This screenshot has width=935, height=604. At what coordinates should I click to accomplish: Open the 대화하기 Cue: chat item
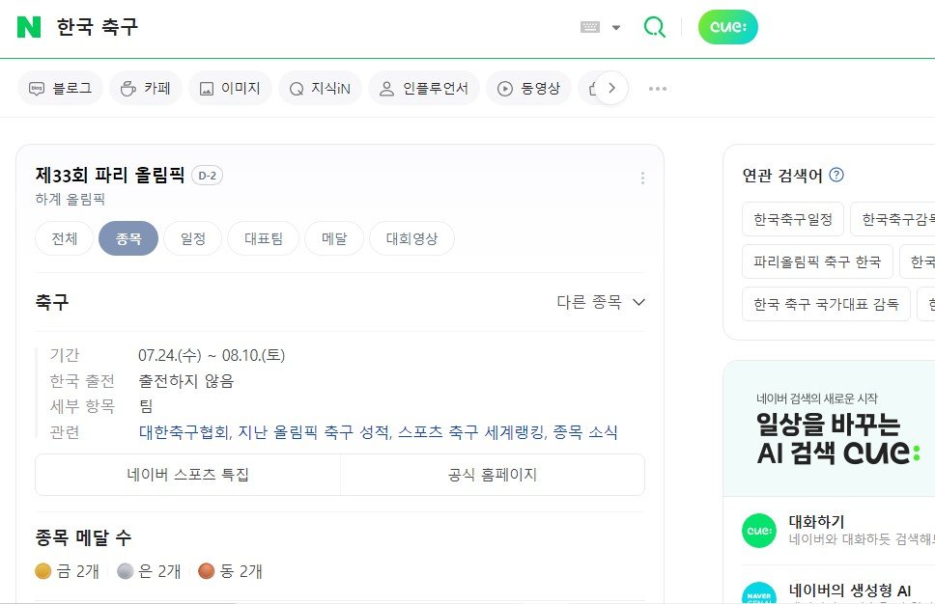pyautogui.click(x=816, y=522)
